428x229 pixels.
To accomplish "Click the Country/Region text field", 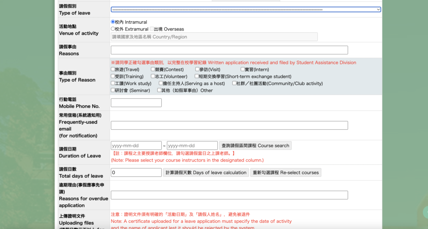I will click(214, 37).
